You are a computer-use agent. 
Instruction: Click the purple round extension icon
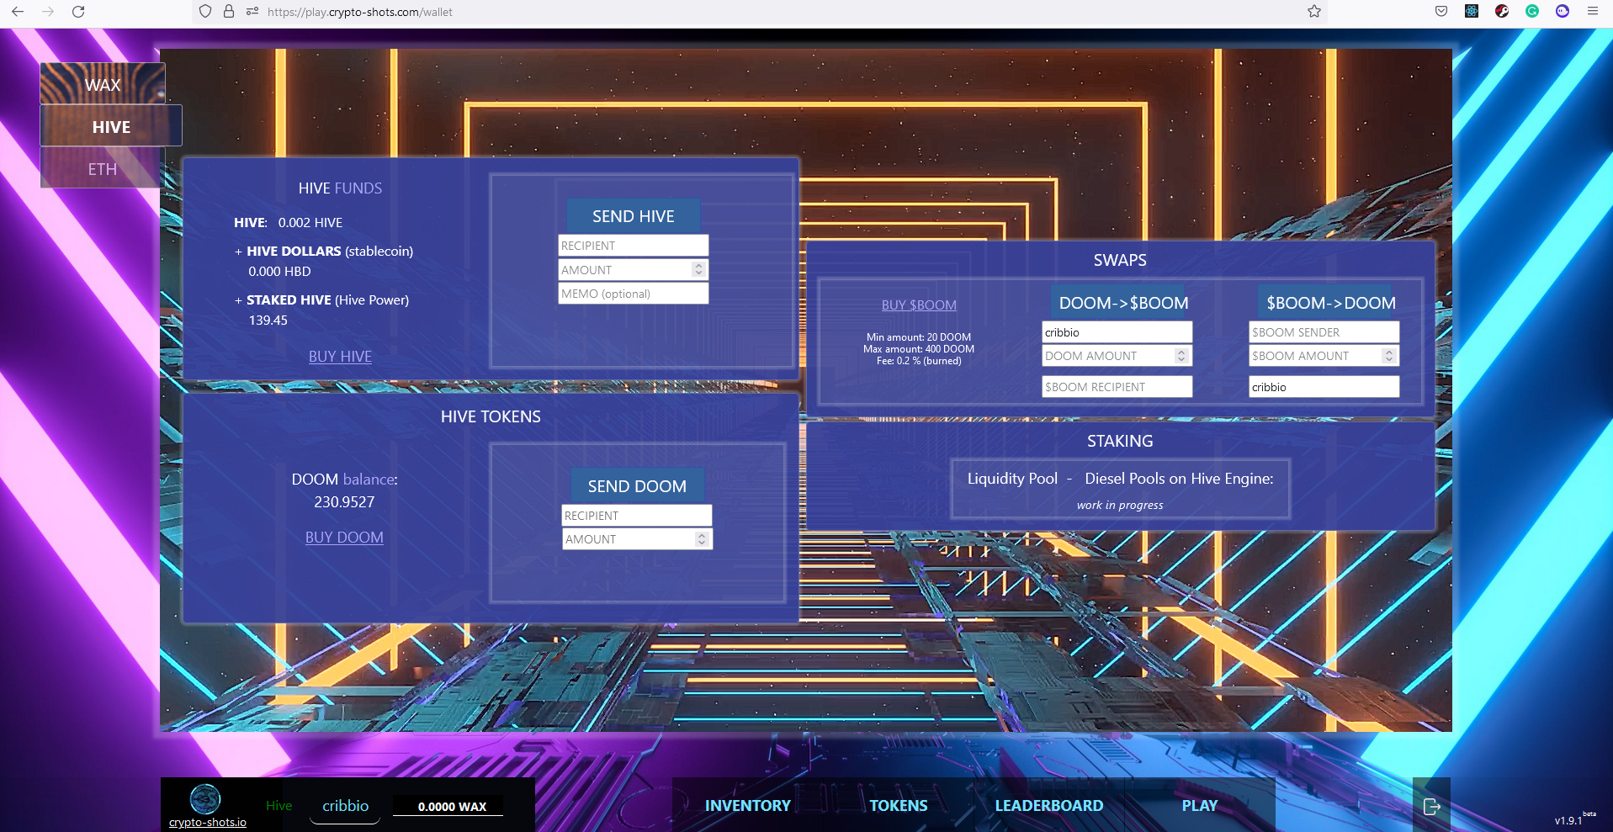1563,12
